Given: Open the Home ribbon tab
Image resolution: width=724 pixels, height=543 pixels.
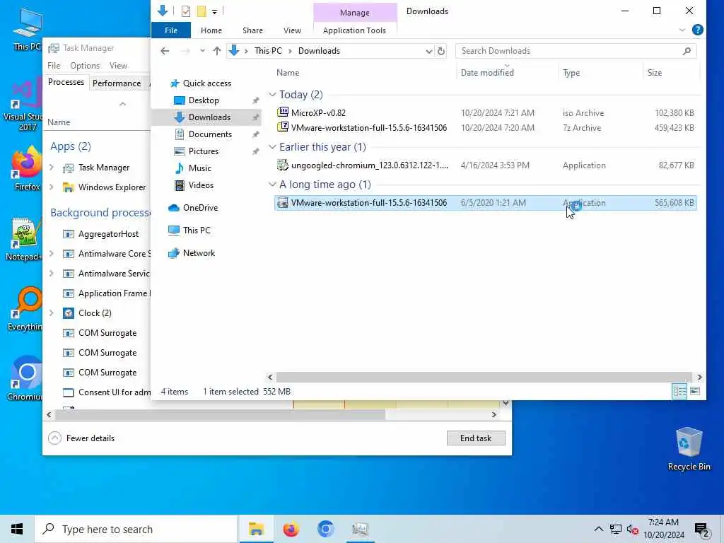Looking at the screenshot, I should coord(211,30).
